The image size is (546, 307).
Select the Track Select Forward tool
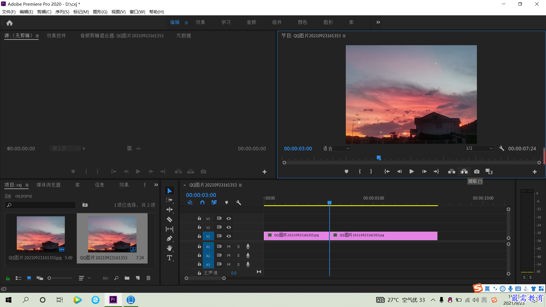click(x=169, y=200)
